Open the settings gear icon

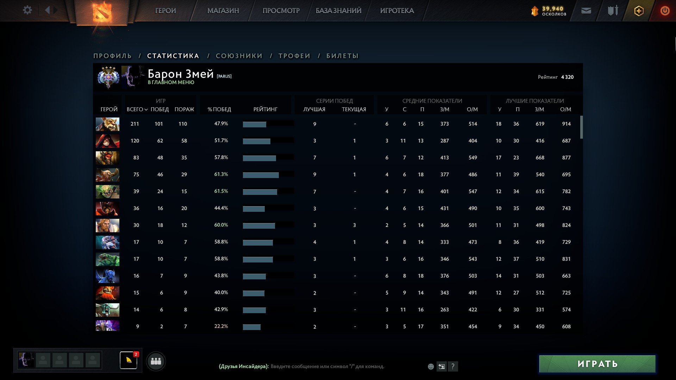point(27,10)
